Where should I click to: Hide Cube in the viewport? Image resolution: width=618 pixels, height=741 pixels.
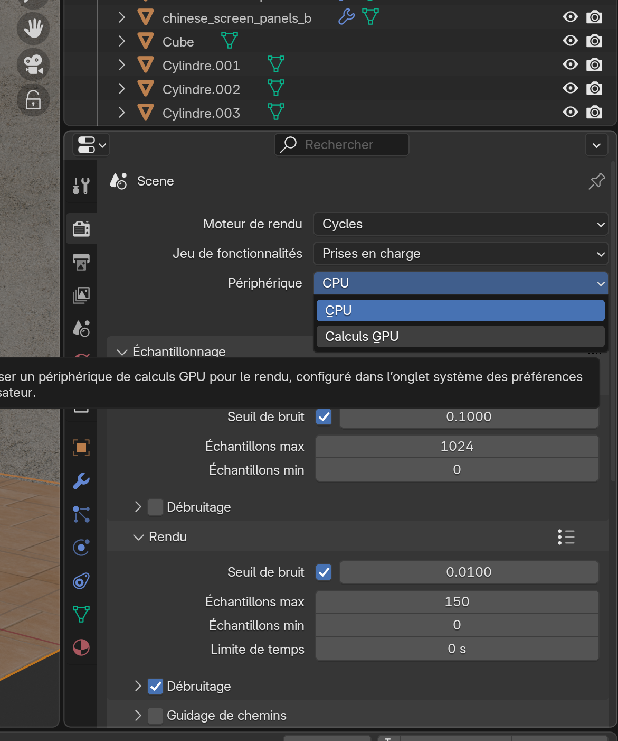[x=570, y=41]
